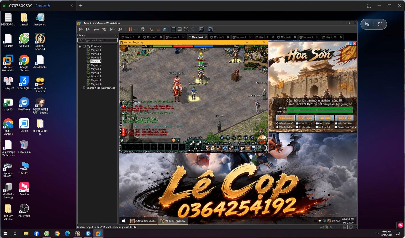The width and height of the screenshot is (405, 238).
Task: Click Microsoft Edge icon in the taskbar
Action: click(67, 233)
